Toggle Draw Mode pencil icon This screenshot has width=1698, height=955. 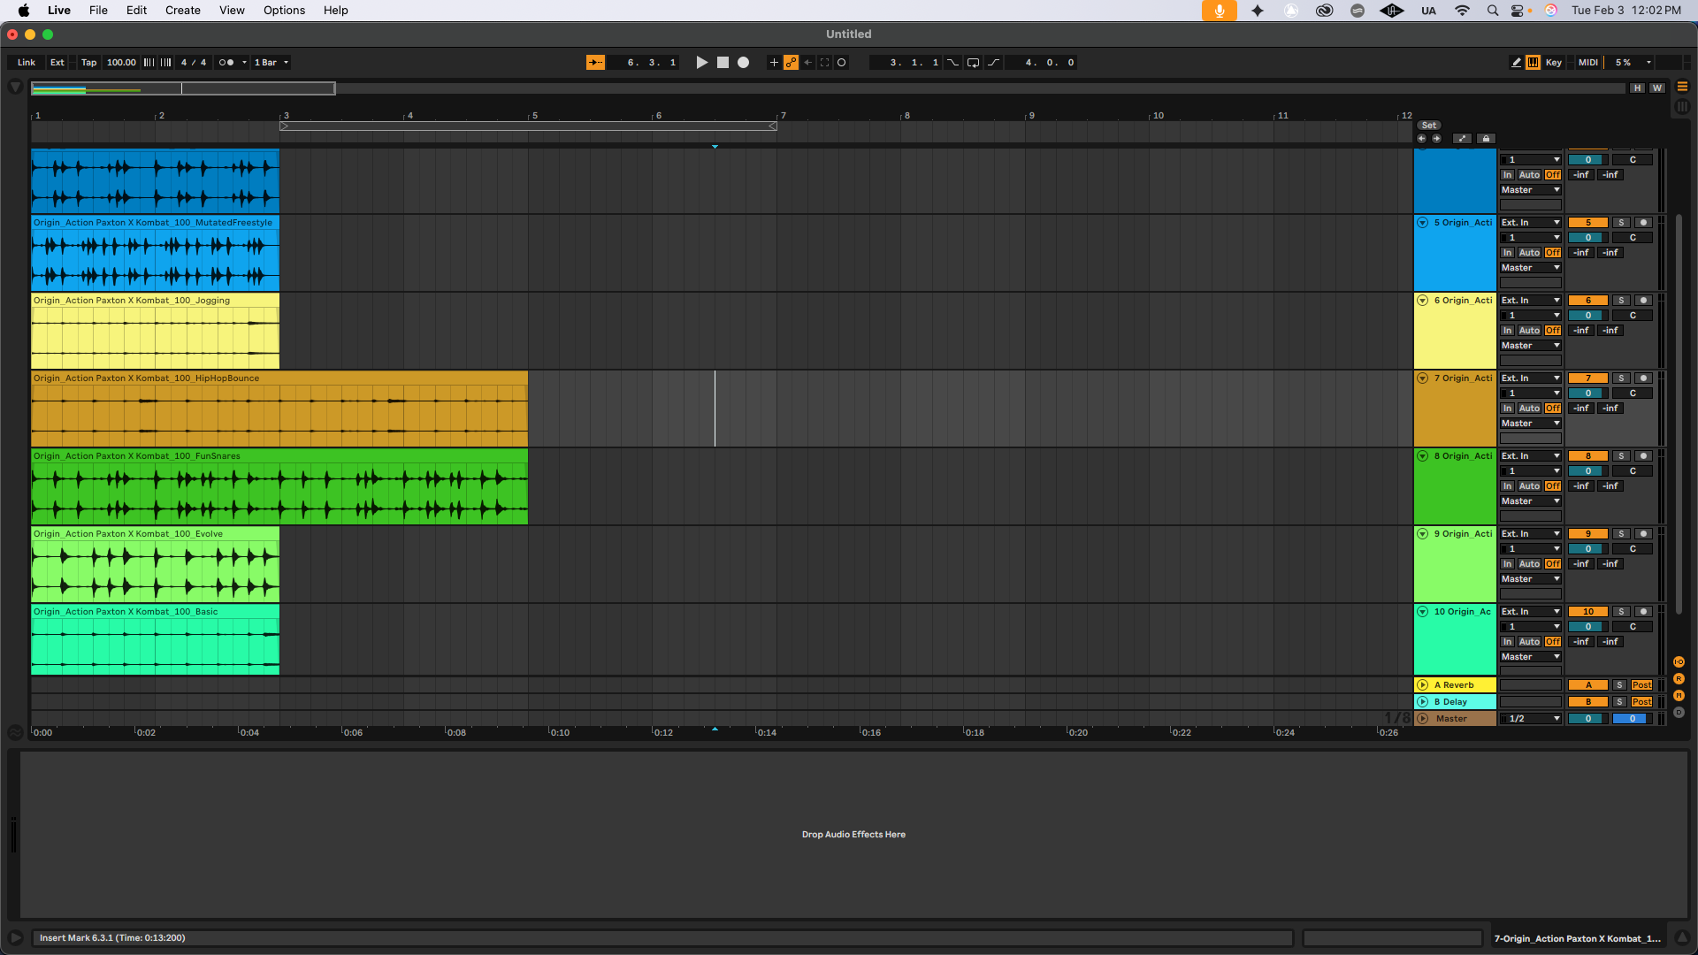coord(1516,63)
